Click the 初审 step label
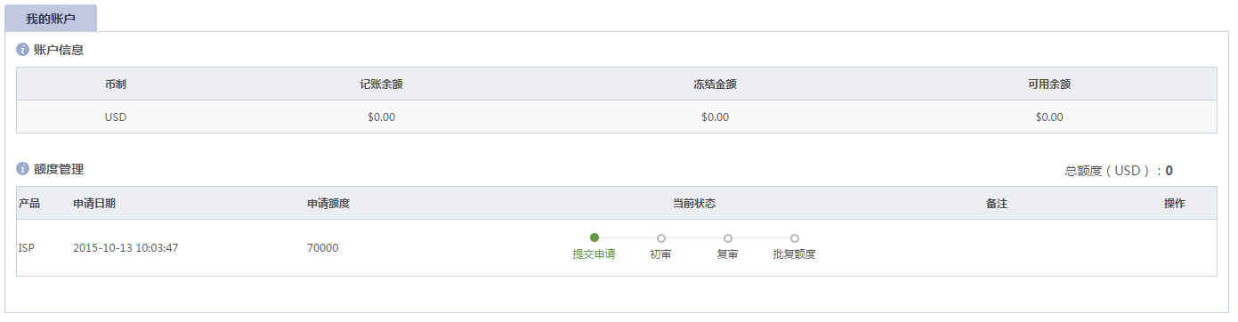1238x322 pixels. (660, 254)
